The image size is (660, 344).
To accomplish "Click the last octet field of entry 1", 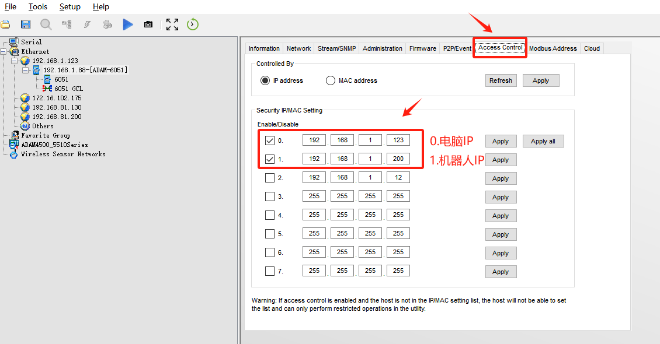I will (x=398, y=159).
